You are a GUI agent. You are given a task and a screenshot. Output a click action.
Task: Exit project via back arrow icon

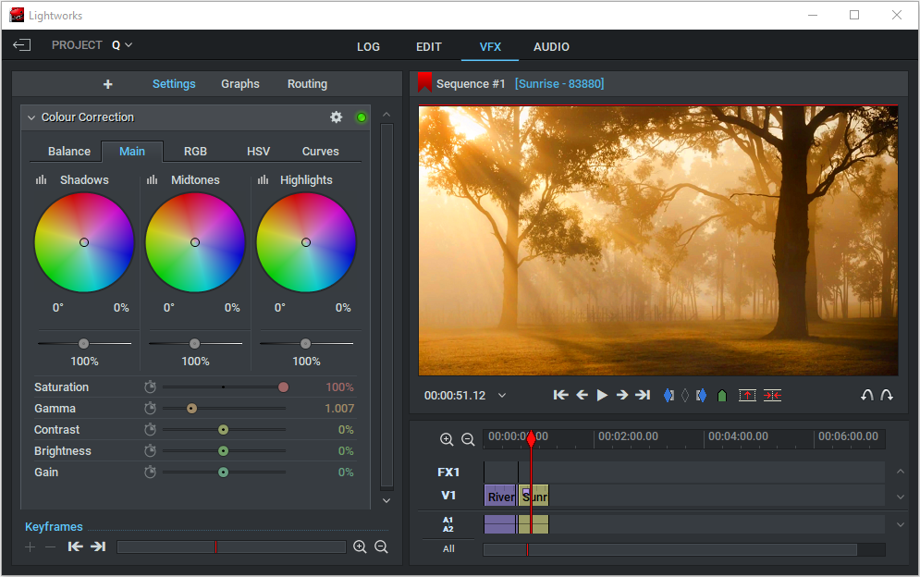tap(21, 45)
